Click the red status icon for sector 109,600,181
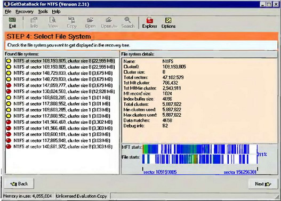 point(9,134)
